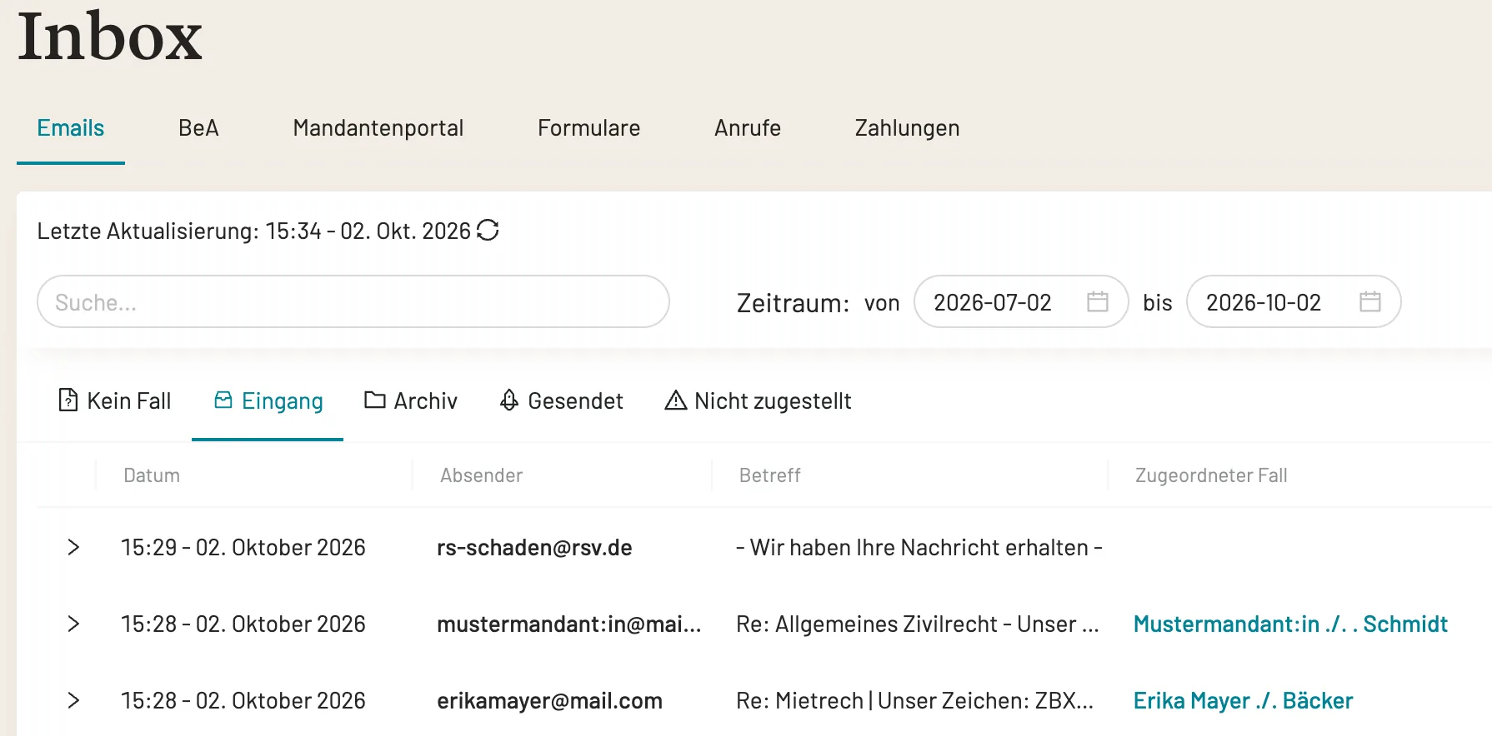The image size is (1492, 736).
Task: Expand the rs-schaden@rsv.de email row
Action: coord(73,547)
